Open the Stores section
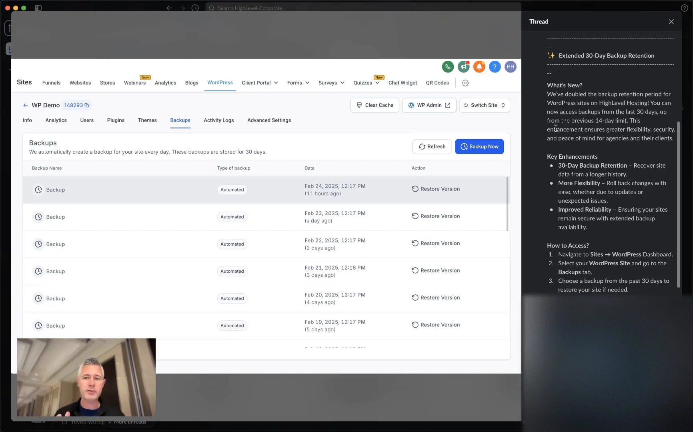 pos(107,83)
